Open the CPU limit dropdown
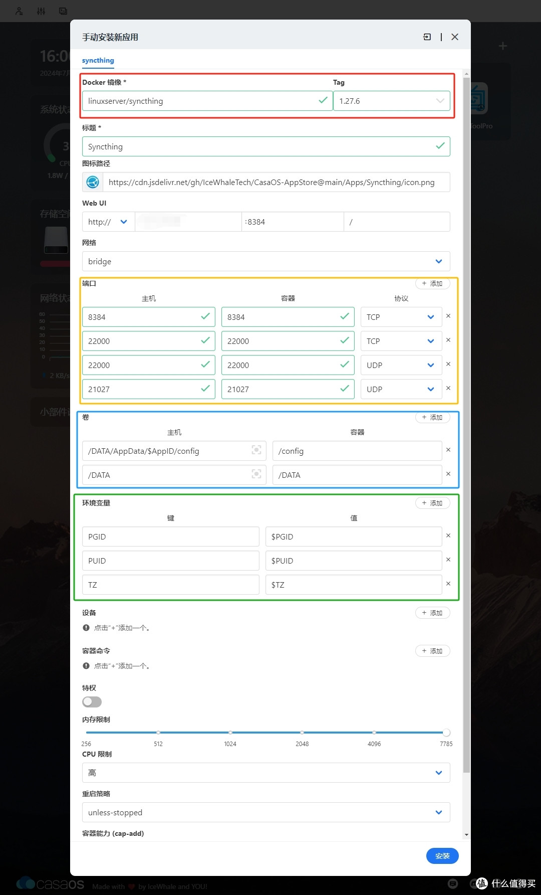This screenshot has width=541, height=895. click(x=266, y=773)
